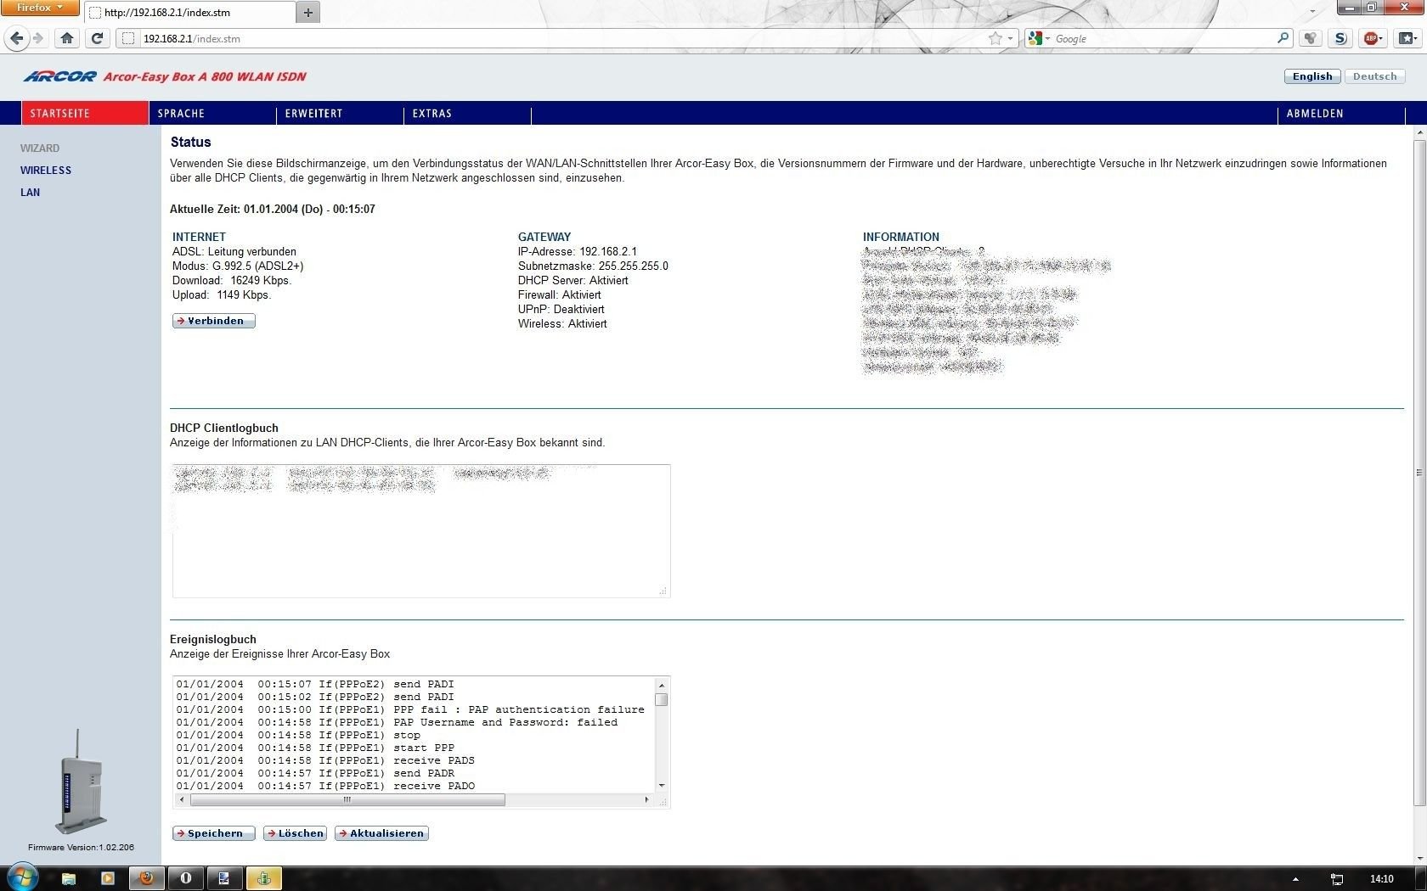Click the event log scroll-down arrow
Screen dimensions: 1427x891
pos(662,786)
